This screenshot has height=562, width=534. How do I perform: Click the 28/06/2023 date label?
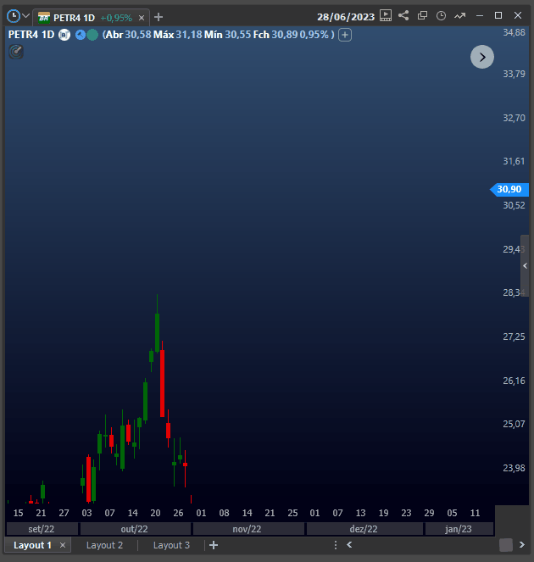tap(346, 17)
